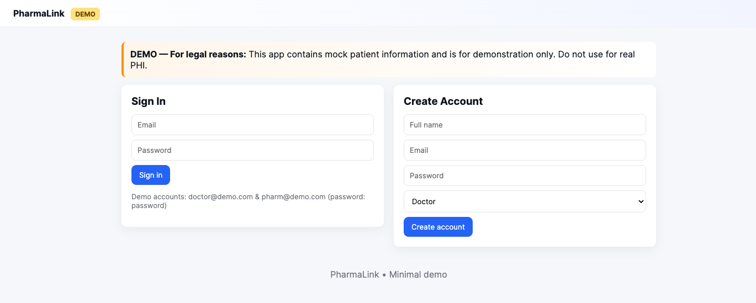Viewport: 756px width, 303px height.
Task: Click the Create Account card heading
Action: (443, 102)
